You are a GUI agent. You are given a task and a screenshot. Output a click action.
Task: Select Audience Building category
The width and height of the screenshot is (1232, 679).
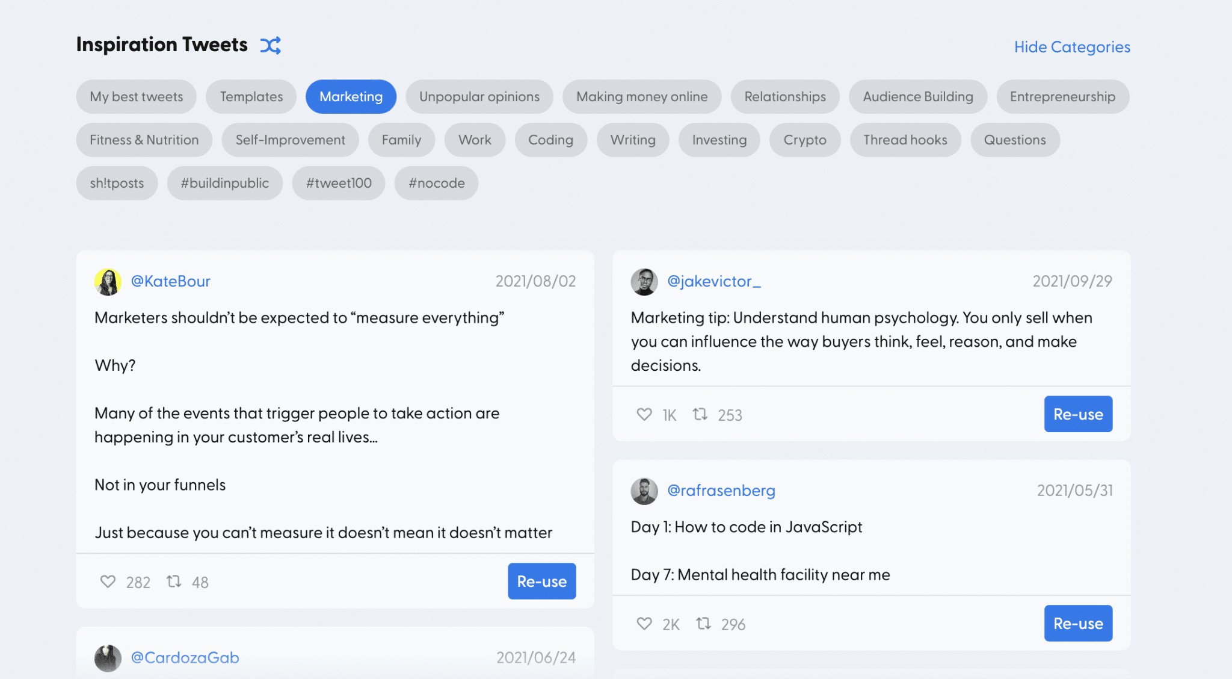pos(918,96)
